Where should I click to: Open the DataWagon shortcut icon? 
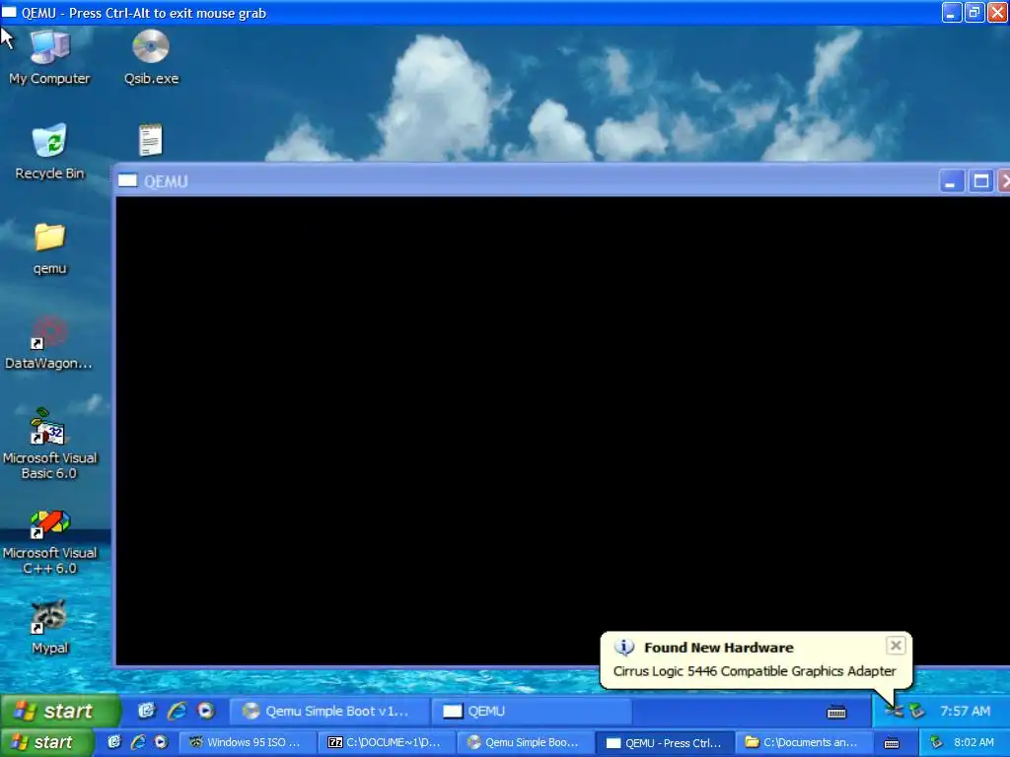(48, 342)
